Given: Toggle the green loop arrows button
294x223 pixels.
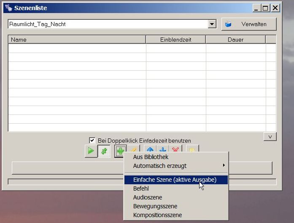Looking at the screenshot, I should click(104, 151).
